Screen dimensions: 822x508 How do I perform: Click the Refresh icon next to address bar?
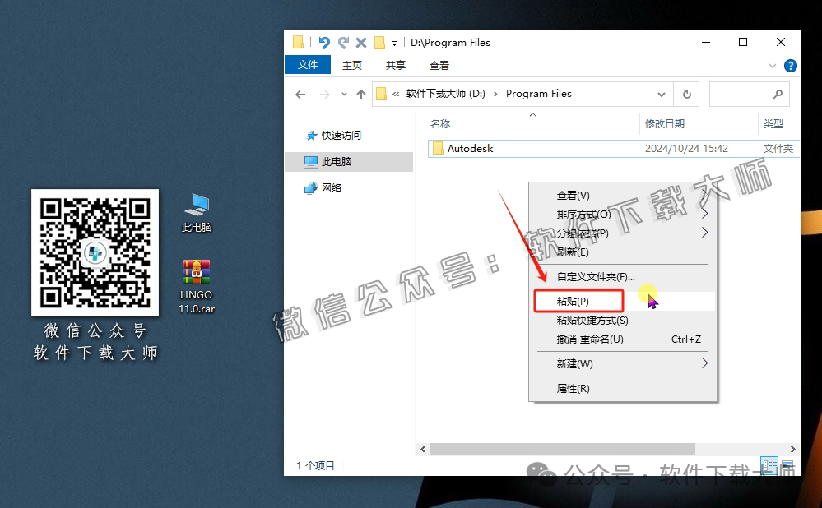[686, 94]
